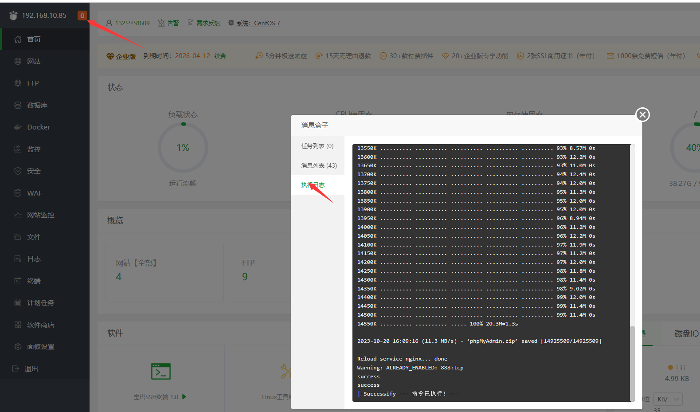Click the 告警 alert button

(x=169, y=23)
